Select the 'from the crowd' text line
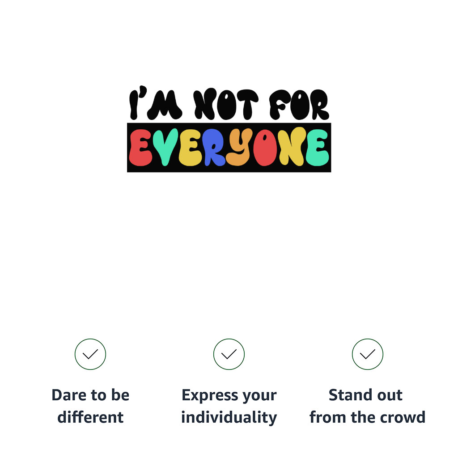 367,417
